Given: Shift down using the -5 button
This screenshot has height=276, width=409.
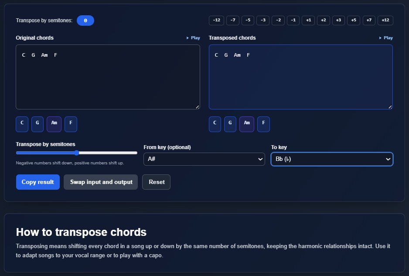Looking at the screenshot, I should click(247, 20).
